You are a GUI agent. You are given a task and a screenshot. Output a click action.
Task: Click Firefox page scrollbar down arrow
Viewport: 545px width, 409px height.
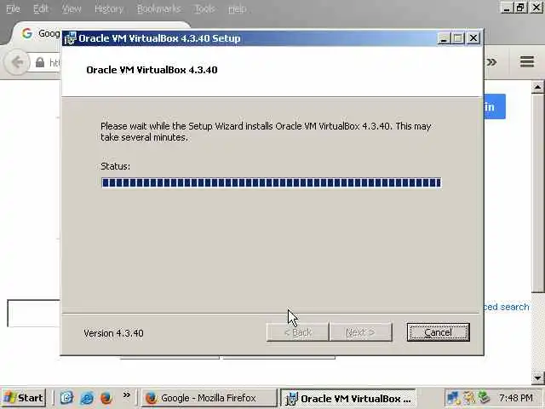(x=537, y=377)
